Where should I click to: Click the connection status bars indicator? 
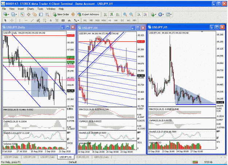[195, 162]
